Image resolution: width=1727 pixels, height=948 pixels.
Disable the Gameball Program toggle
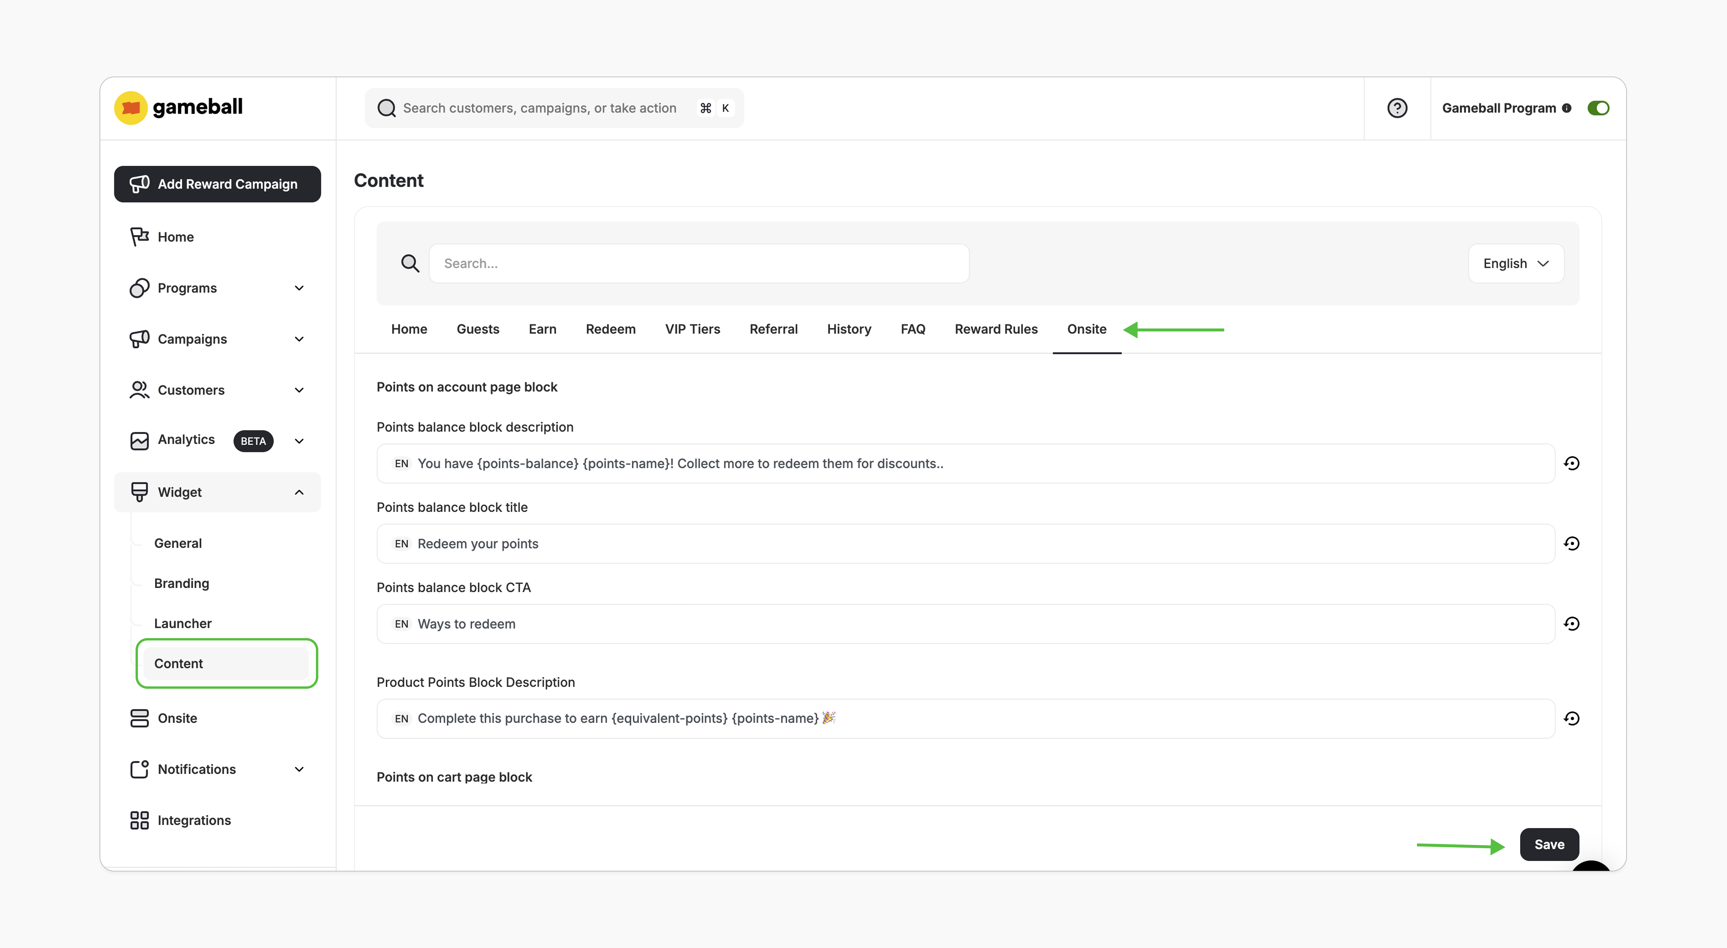pos(1599,108)
